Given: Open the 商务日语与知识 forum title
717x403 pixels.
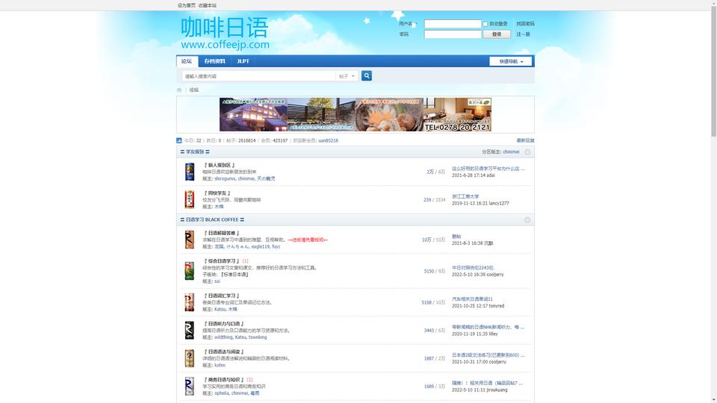Looking at the screenshot, I should click(x=223, y=380).
